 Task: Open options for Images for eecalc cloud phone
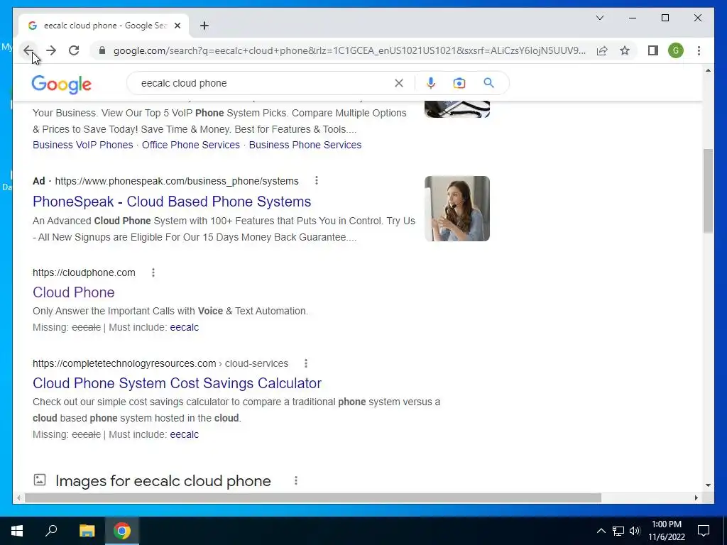[296, 480]
